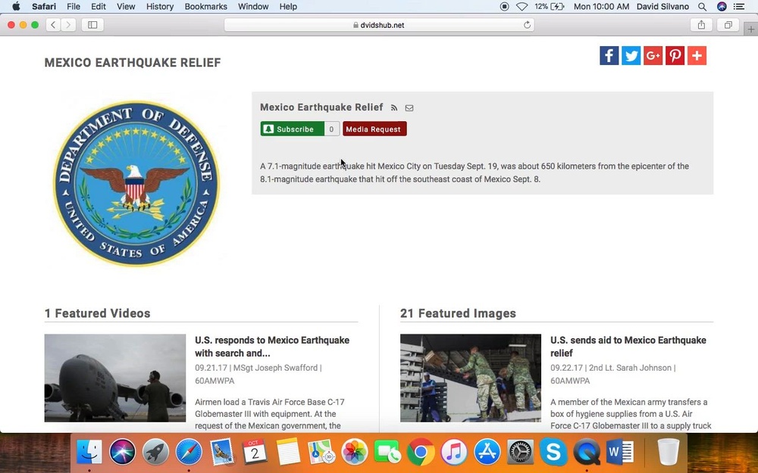Open the featured video thumbnail of the C-17
Image resolution: width=758 pixels, height=473 pixels.
coord(114,378)
